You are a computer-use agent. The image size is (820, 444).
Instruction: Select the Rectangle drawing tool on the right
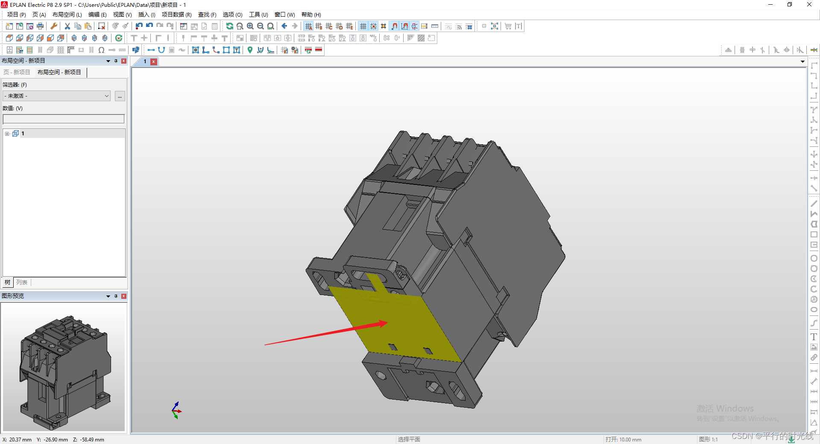(814, 234)
